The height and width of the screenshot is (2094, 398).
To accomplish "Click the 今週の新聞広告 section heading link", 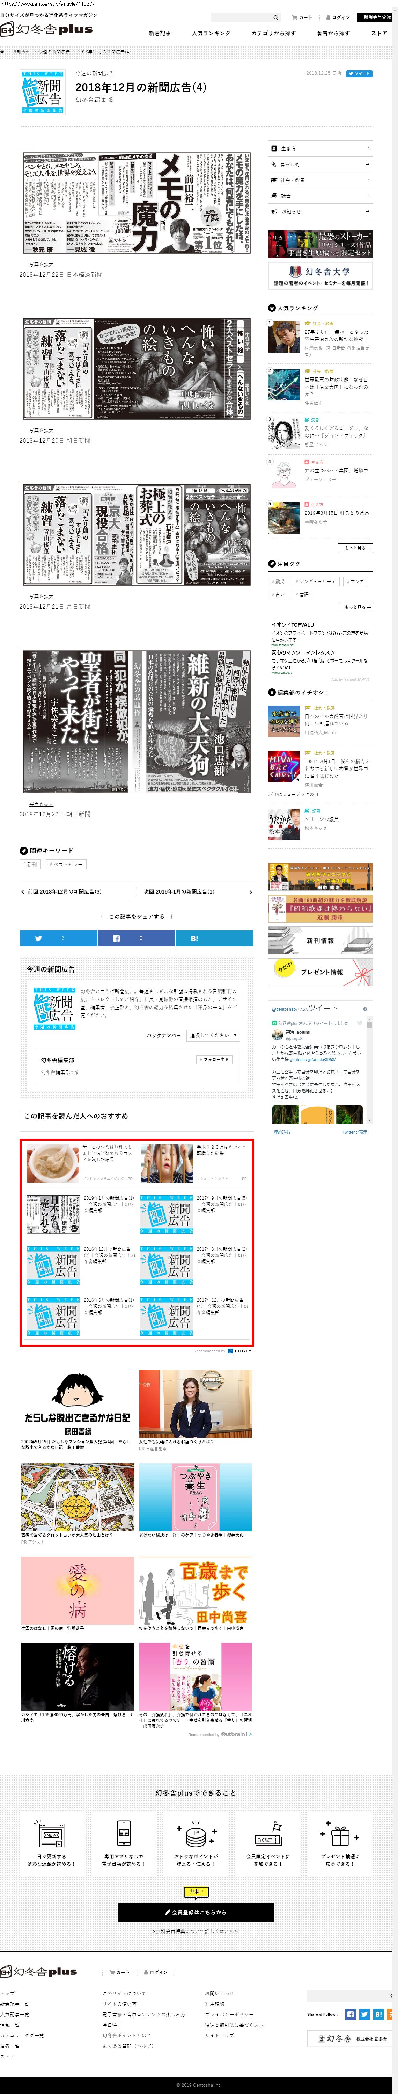I will tap(50, 969).
